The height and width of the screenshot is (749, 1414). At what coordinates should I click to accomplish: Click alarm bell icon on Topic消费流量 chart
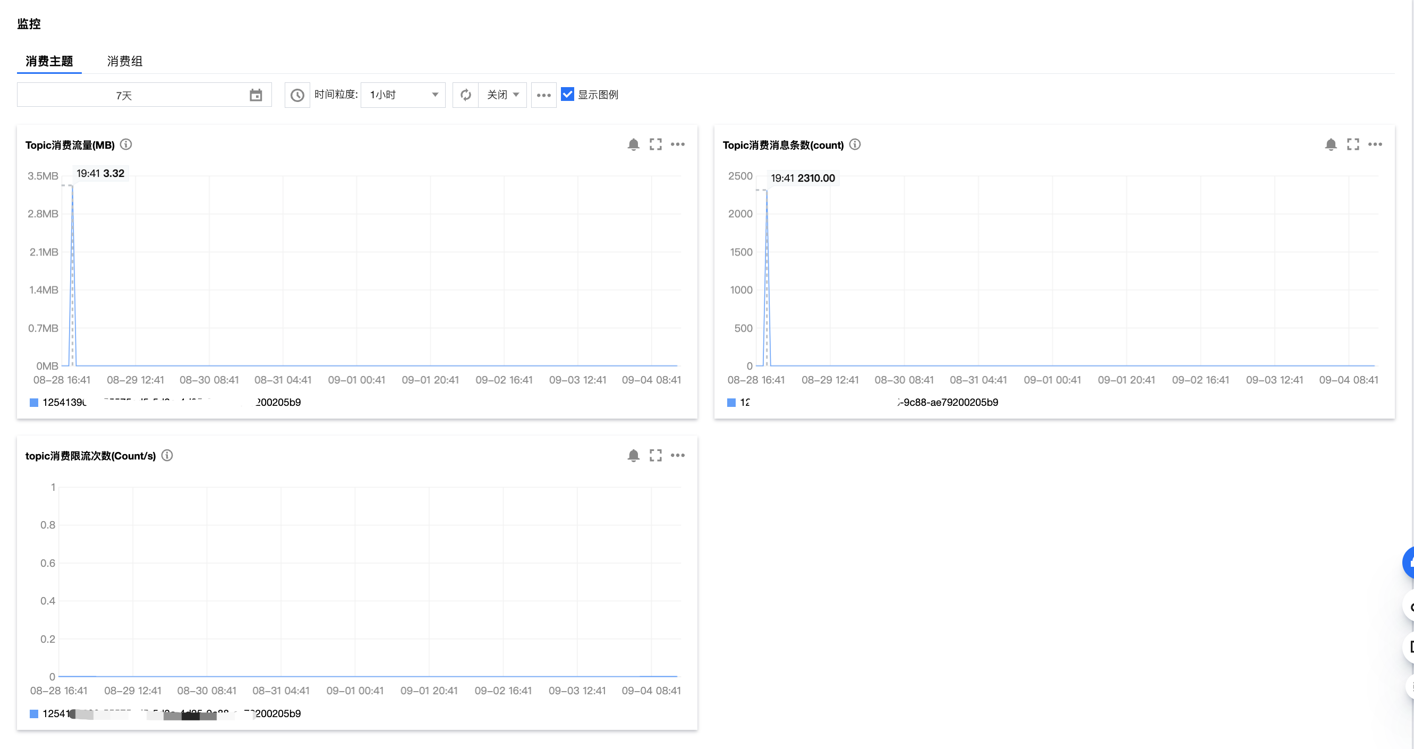(633, 144)
